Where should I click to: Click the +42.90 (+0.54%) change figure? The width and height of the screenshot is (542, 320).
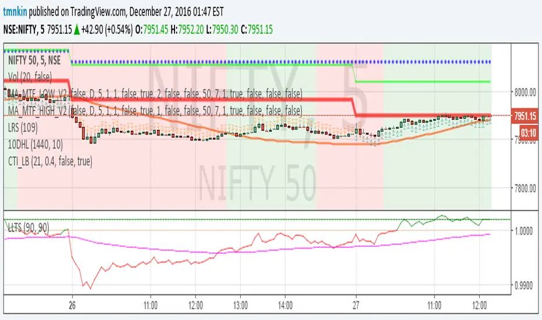[107, 30]
